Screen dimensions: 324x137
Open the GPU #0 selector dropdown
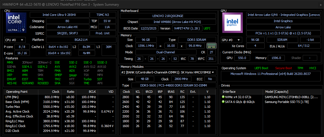pos(231,40)
